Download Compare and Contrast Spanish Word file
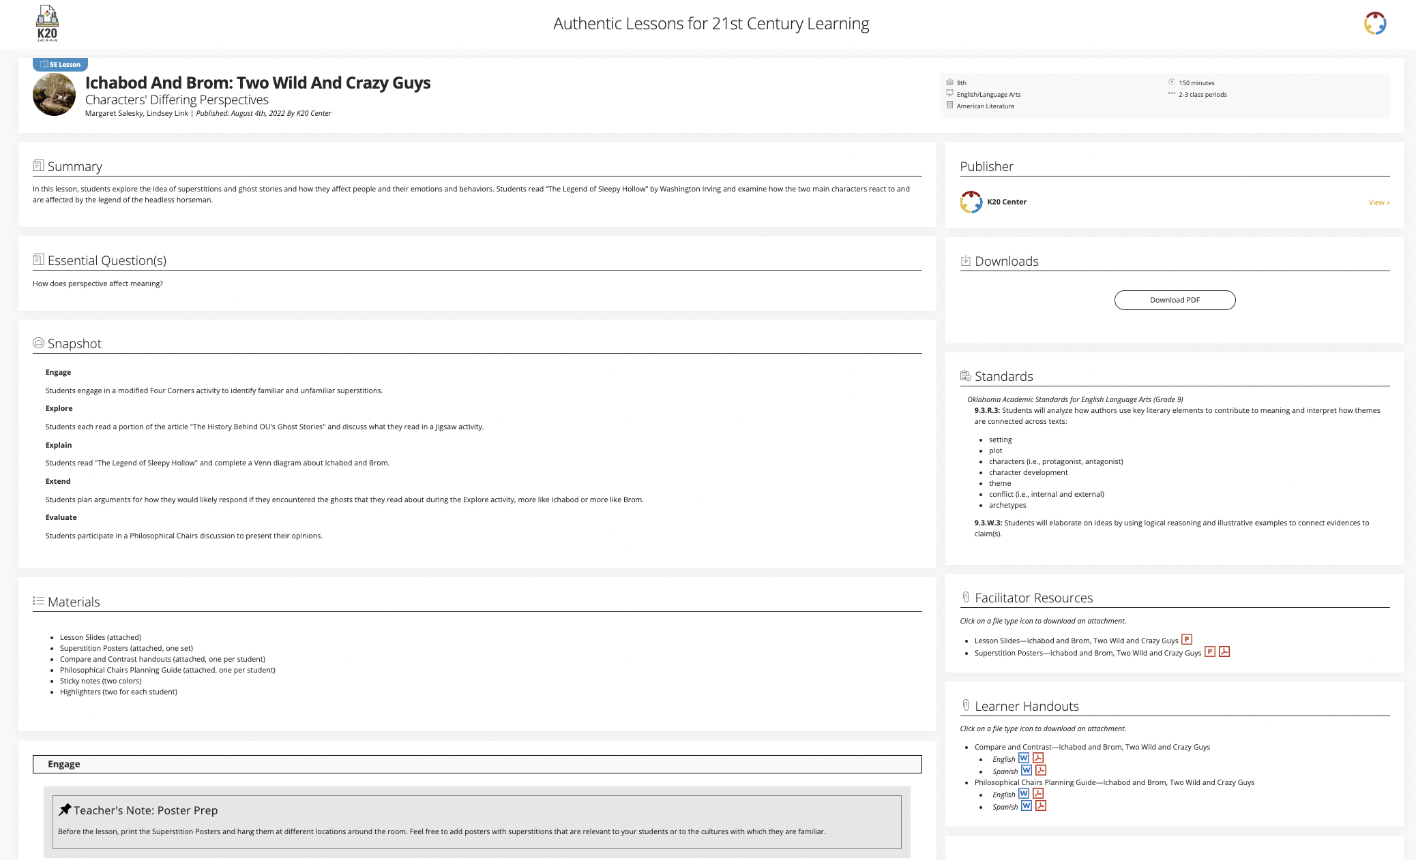1416x860 pixels. (x=1026, y=770)
